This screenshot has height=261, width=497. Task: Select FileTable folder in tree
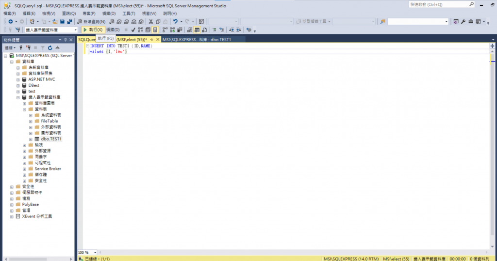click(50, 121)
